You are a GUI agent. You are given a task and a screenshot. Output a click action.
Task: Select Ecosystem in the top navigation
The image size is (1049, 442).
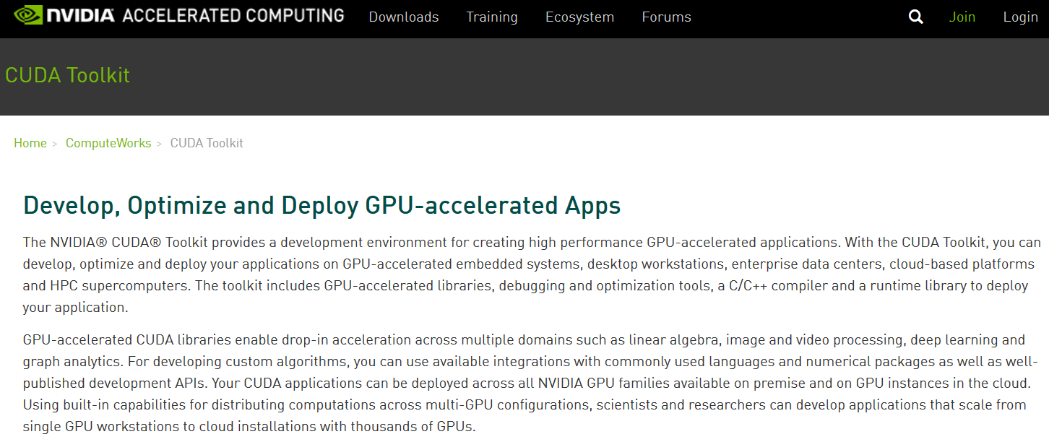tap(579, 17)
